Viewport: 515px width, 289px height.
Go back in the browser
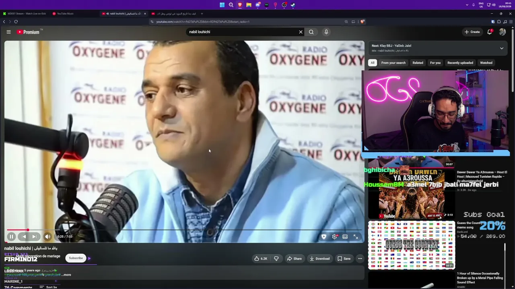pyautogui.click(x=4, y=22)
